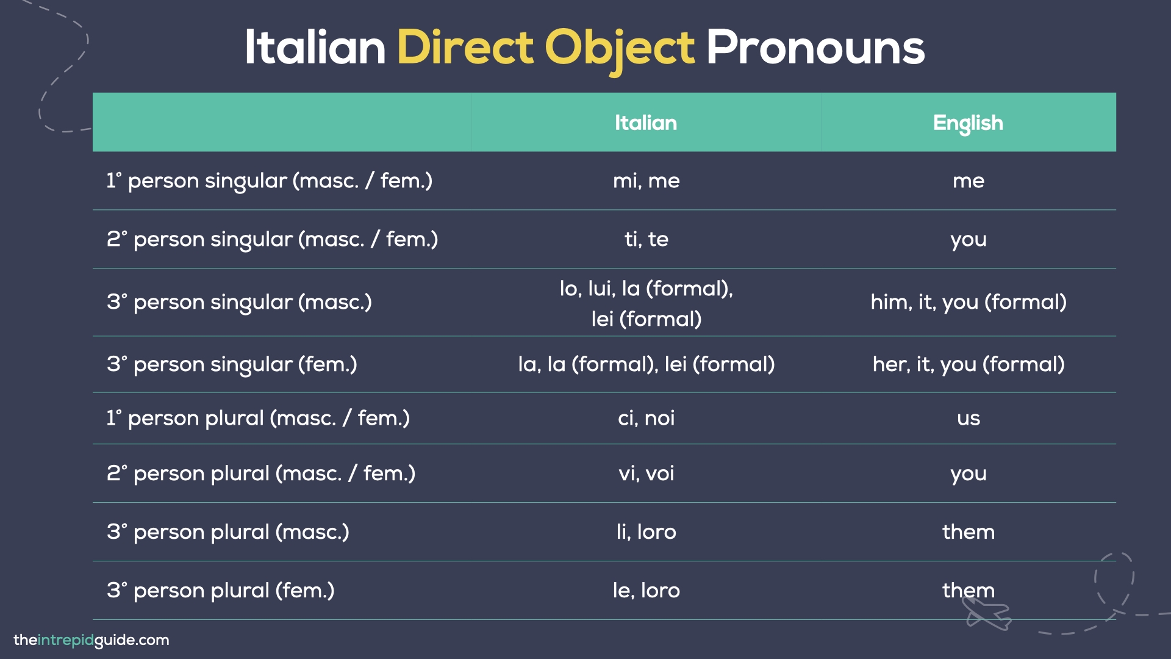The height and width of the screenshot is (659, 1171).
Task: Open the theintrepidguide.com link
Action: tap(91, 640)
